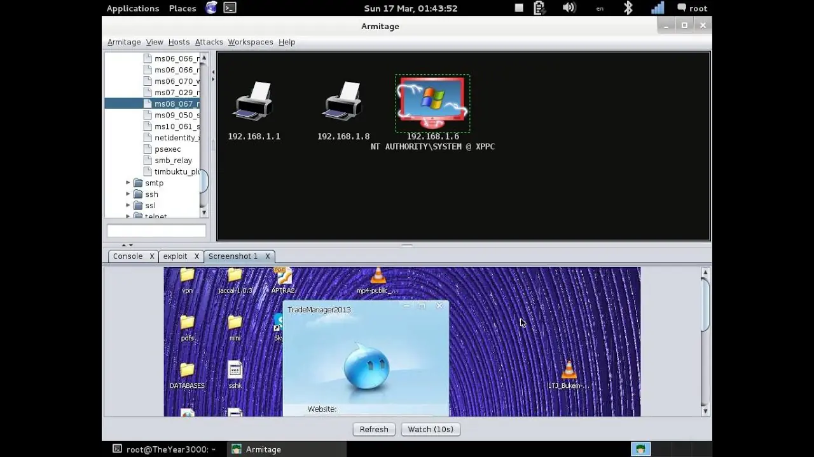The height and width of the screenshot is (457, 814).
Task: Open the Places menu in top panel
Action: (183, 8)
